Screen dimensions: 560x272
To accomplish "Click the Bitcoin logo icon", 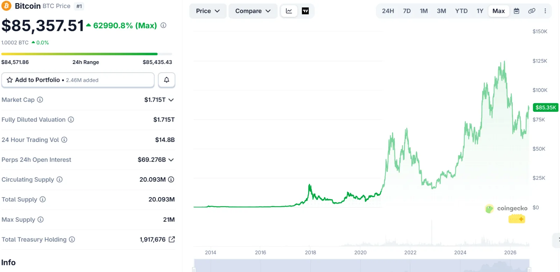I will (x=6, y=6).
